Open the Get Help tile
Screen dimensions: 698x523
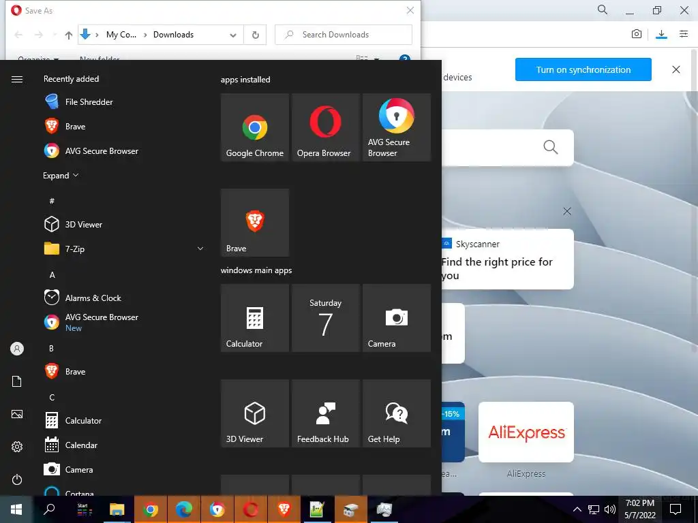pos(397,413)
